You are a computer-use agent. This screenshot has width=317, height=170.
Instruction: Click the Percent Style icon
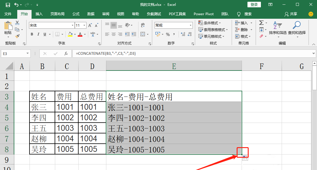(x=168, y=35)
